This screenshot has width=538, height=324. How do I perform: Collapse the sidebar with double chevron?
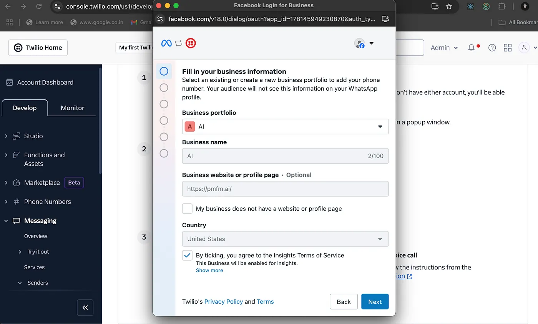[x=85, y=307]
